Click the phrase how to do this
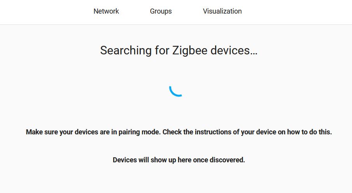 click(x=309, y=132)
